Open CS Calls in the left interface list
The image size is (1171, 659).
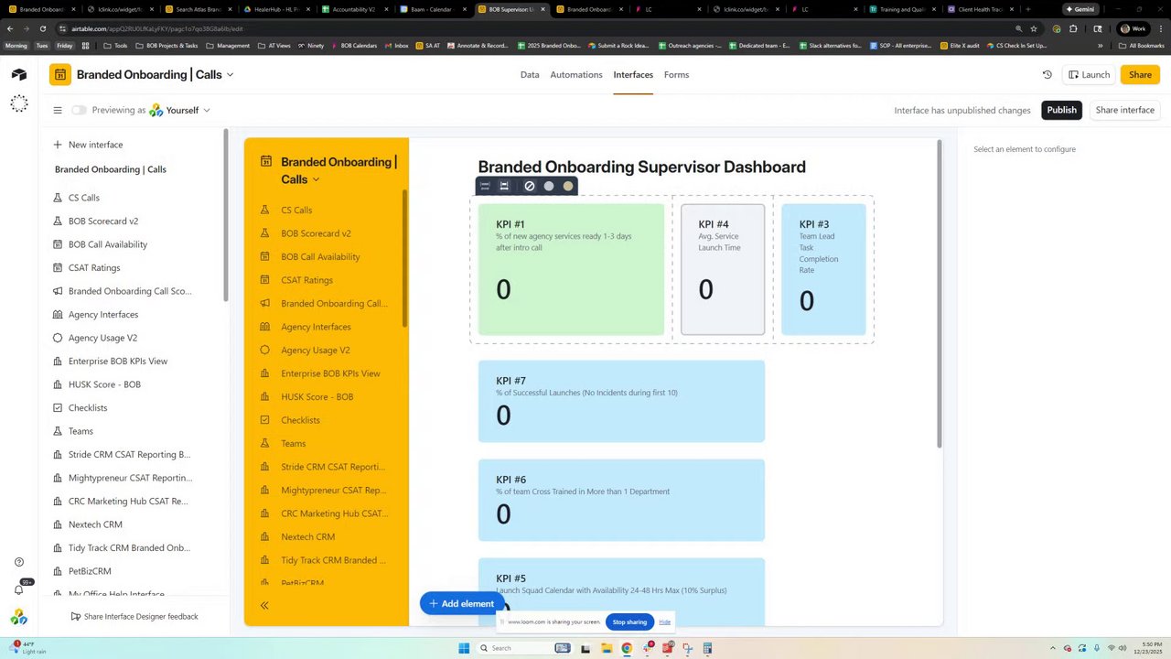coord(84,198)
